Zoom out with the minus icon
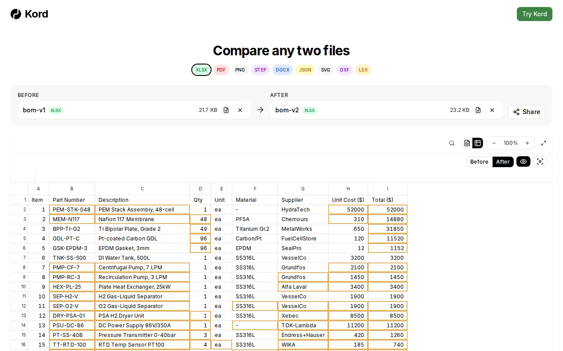Viewport: 563px width, 351px height. tap(494, 143)
